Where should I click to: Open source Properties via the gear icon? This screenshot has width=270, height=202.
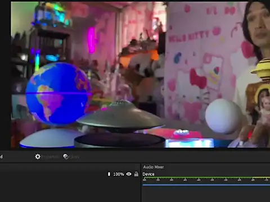[x=38, y=157]
